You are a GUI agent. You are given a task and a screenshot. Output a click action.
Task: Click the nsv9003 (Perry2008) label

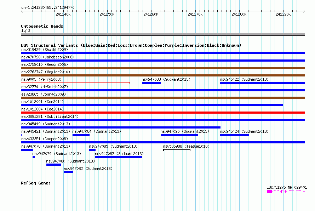pyautogui.click(x=41, y=79)
